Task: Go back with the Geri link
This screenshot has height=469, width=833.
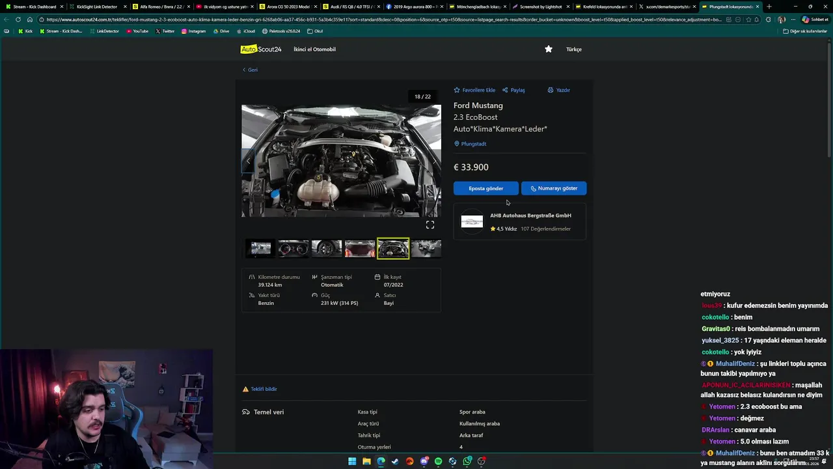Action: tap(251, 70)
